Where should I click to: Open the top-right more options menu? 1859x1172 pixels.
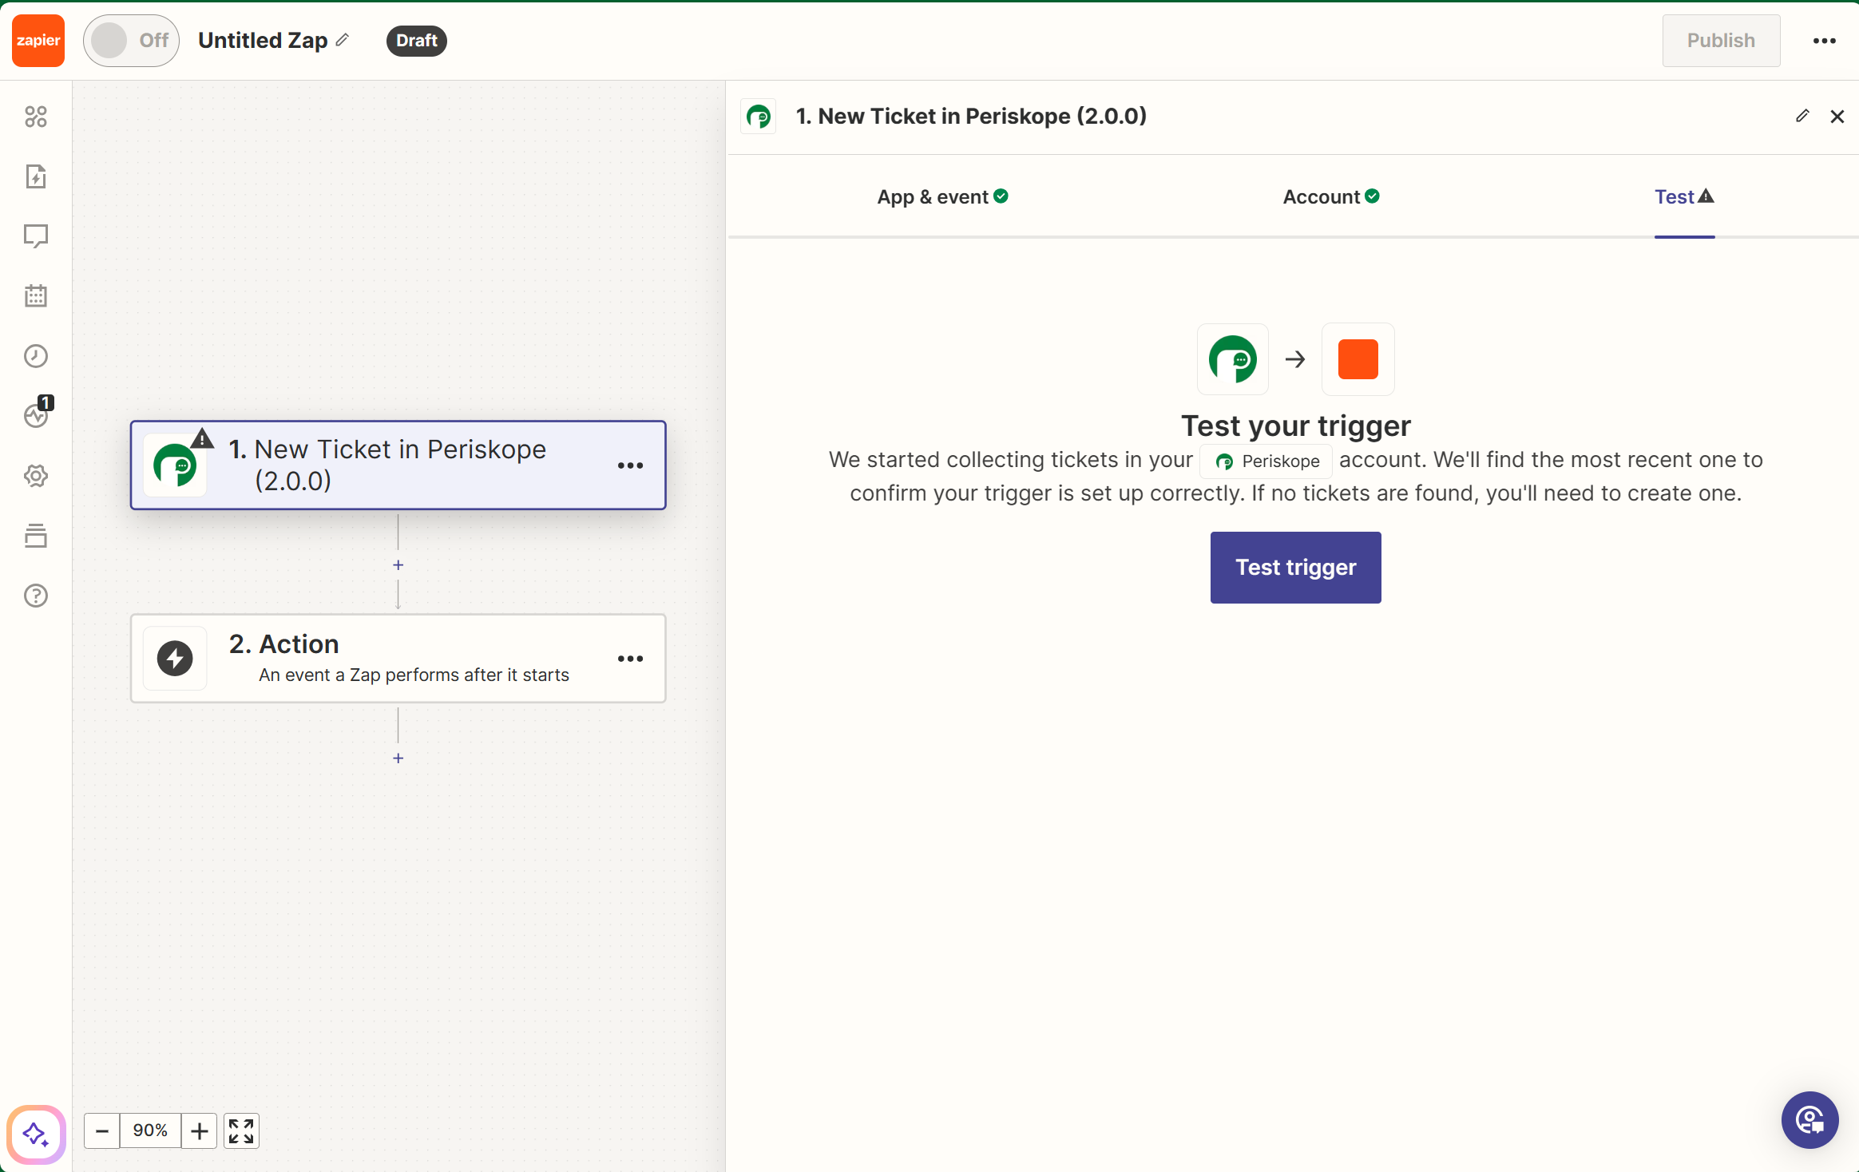tap(1825, 41)
